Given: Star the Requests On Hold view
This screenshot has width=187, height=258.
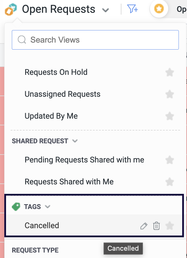Looking at the screenshot, I should click(x=170, y=72).
